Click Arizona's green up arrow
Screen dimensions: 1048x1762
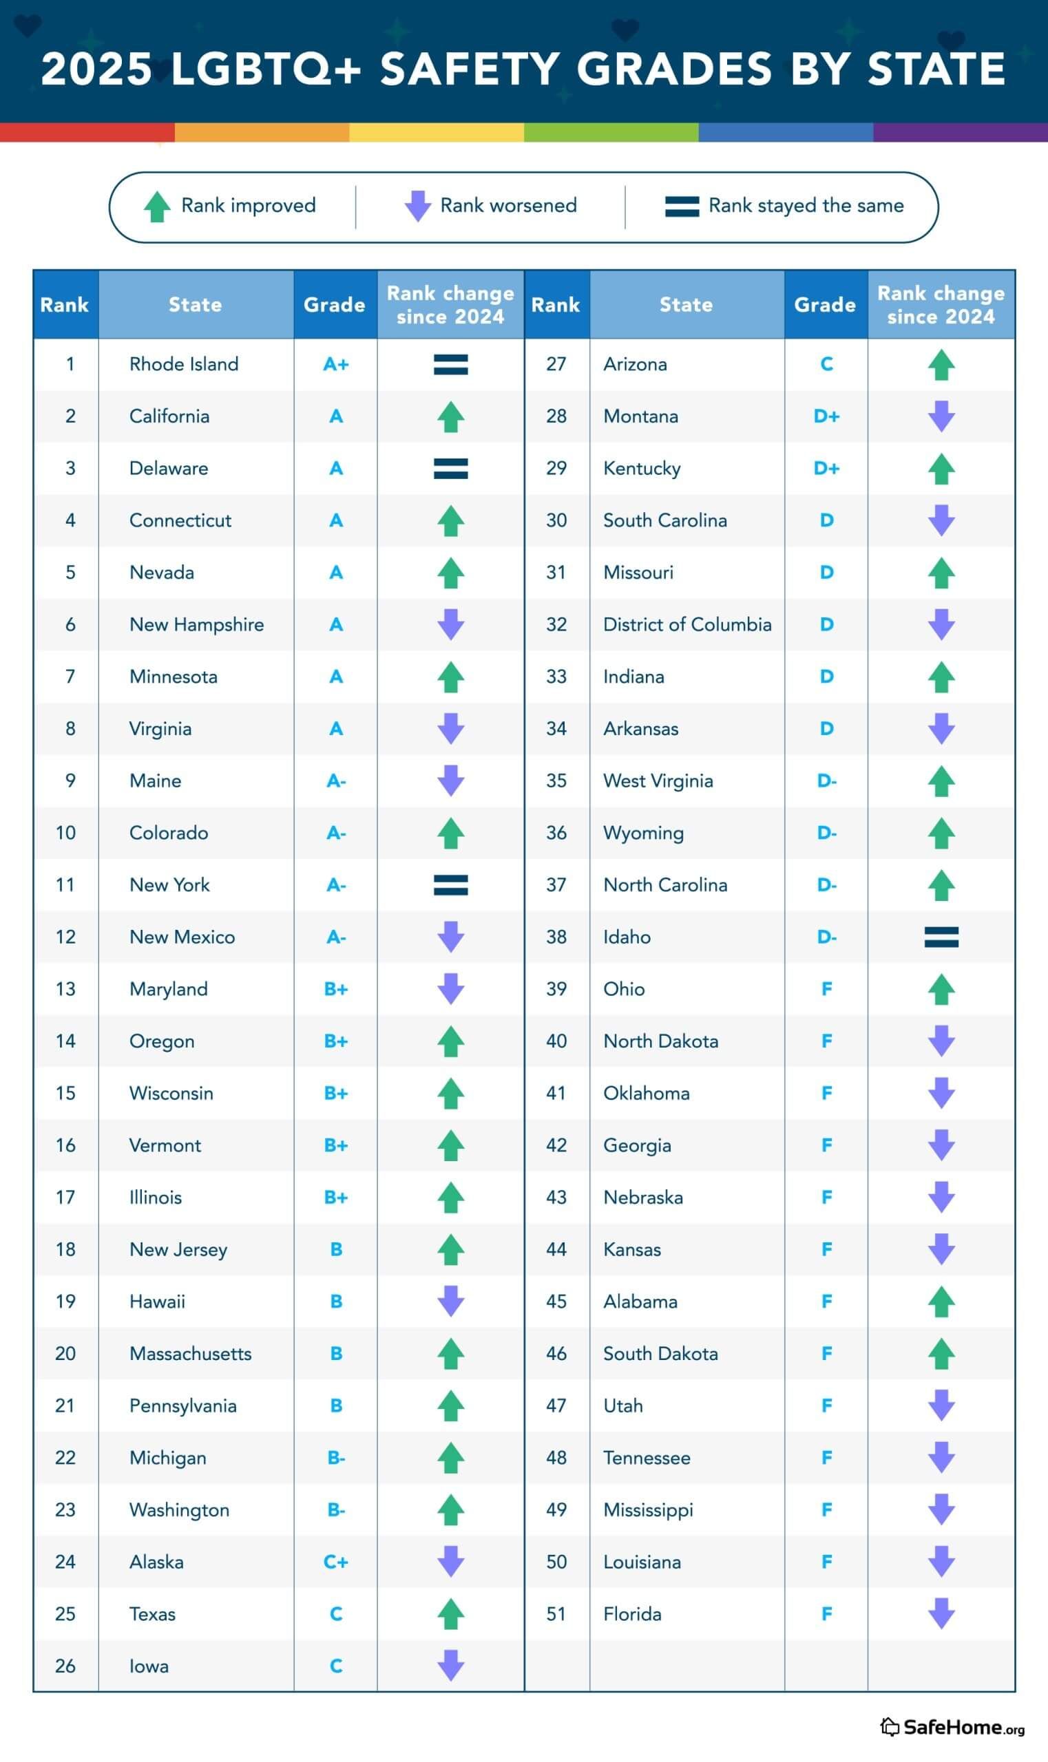(941, 365)
